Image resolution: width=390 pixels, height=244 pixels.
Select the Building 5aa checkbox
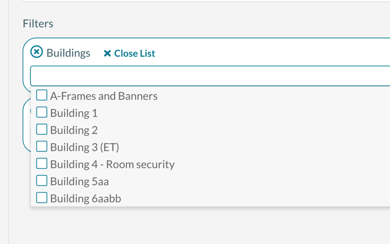click(x=42, y=181)
